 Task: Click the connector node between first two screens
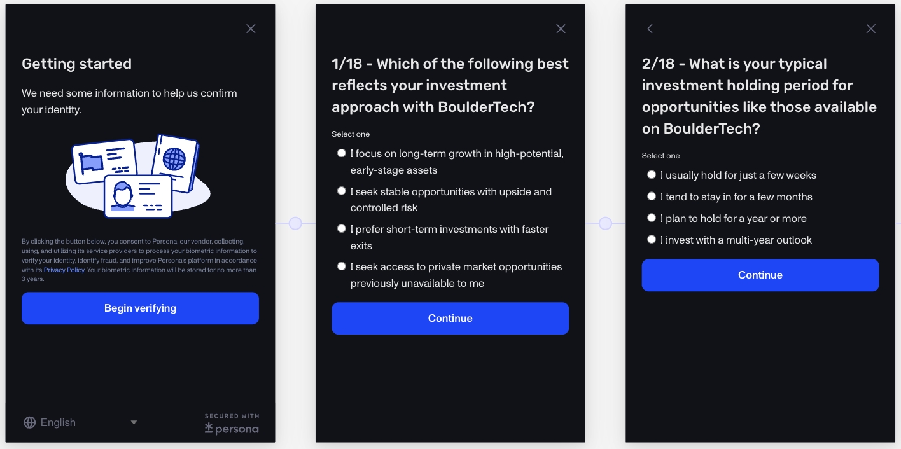(x=295, y=223)
